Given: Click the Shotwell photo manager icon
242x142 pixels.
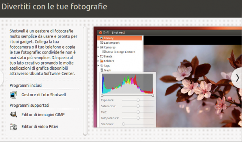Looking at the screenshot, I should click(13, 95).
